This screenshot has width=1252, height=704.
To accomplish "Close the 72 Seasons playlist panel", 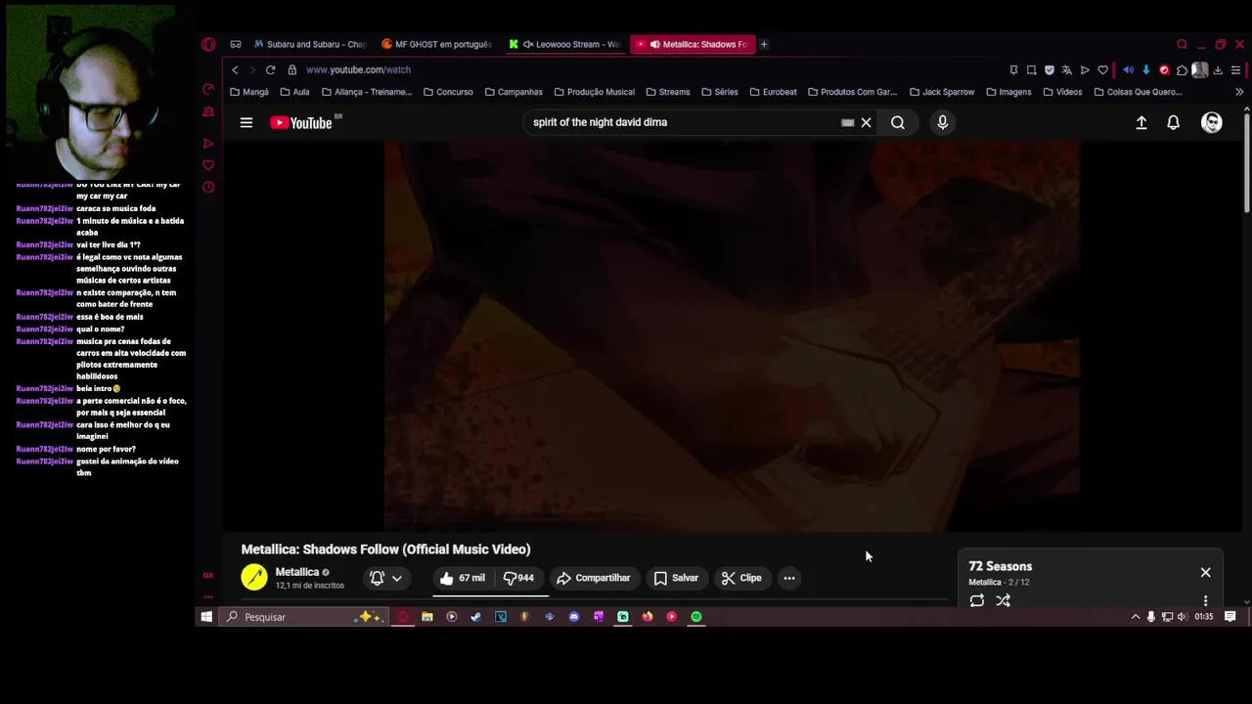I will 1205,572.
